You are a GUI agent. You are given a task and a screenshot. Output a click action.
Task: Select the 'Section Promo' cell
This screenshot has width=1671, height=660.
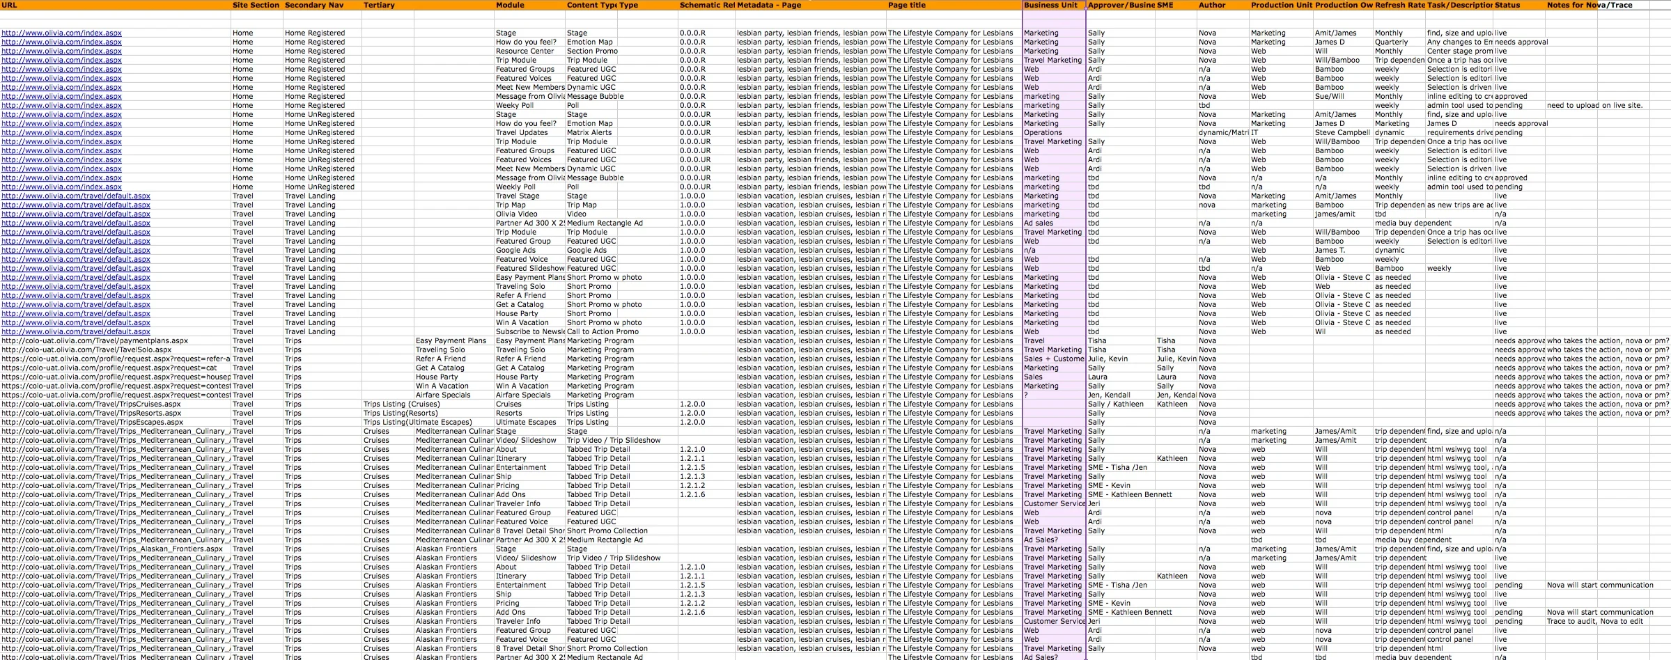click(x=592, y=52)
